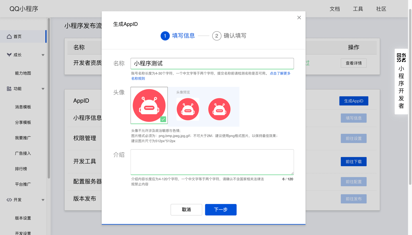The height and width of the screenshot is (235, 412).
Task: Click the 前往下载 button
Action: coord(353,161)
